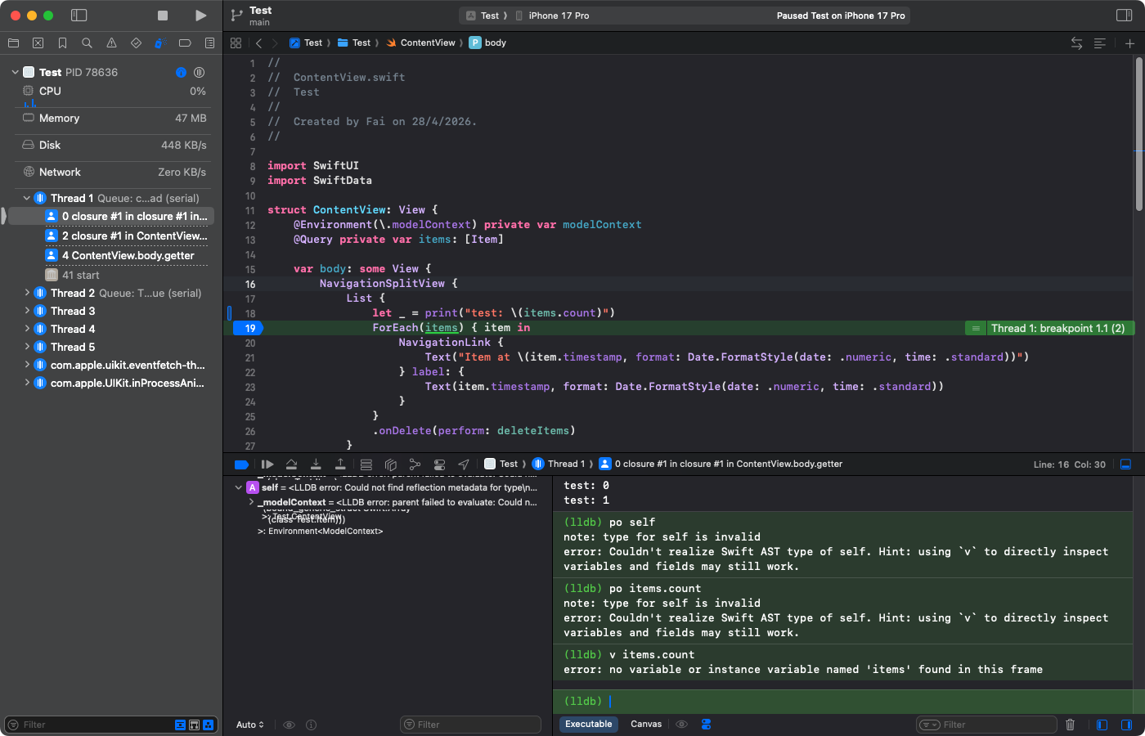Select the ContentView.body.getter stack frame

[x=128, y=255]
